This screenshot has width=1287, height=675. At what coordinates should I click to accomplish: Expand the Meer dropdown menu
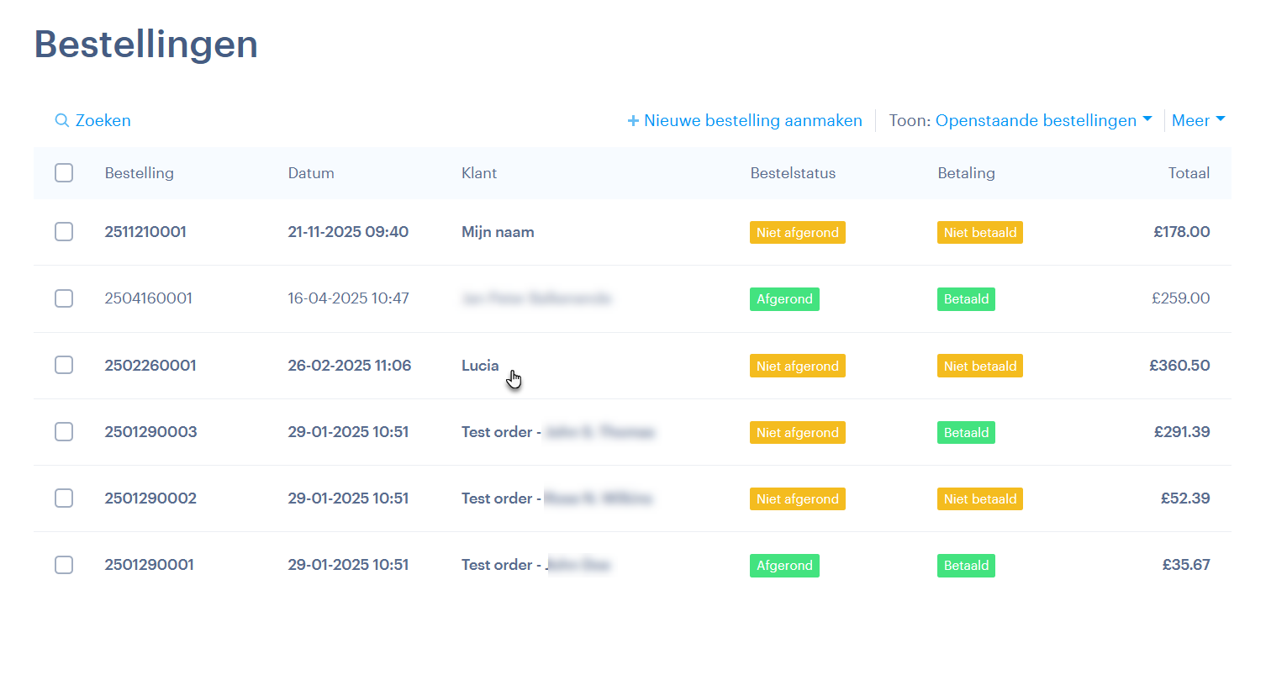click(1198, 120)
